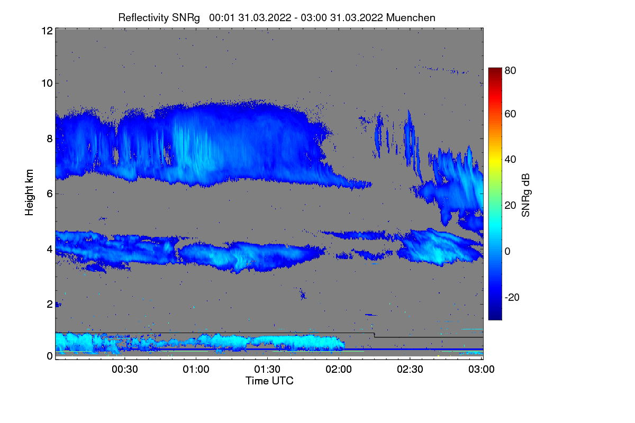This screenshot has height=423, width=635.
Task: Click the 'Time UTC' axis label
Action: [x=269, y=381]
